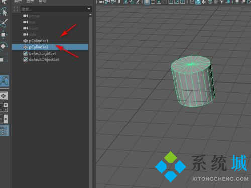Toggle the Outliner layout button in sidebar
This screenshot has width=251, height=188.
click(x=4, y=130)
